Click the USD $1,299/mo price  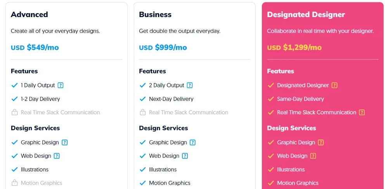click(294, 48)
